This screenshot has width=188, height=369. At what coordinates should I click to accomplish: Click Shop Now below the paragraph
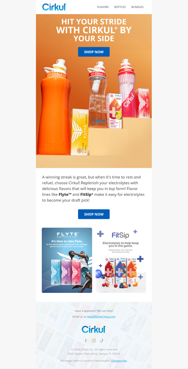point(94,214)
